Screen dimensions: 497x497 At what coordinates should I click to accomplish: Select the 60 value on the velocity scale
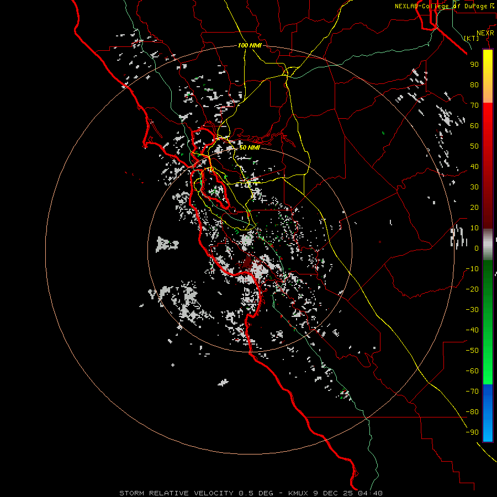474,125
